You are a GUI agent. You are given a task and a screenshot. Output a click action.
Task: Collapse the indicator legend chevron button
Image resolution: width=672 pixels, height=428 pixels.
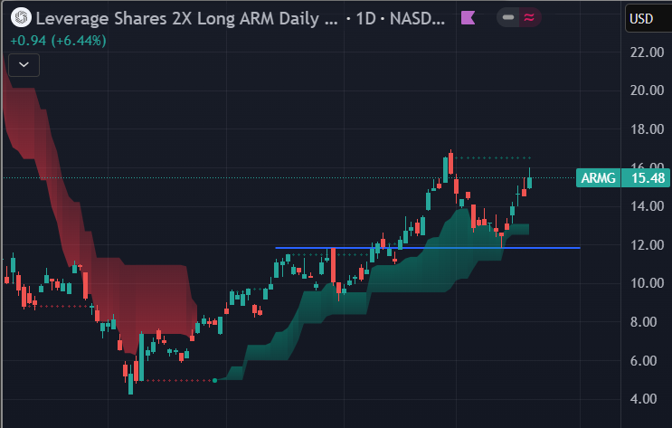pos(24,65)
